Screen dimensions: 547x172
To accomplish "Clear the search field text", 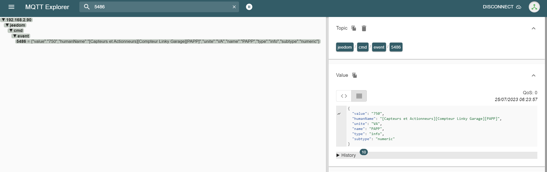I will coord(234,7).
